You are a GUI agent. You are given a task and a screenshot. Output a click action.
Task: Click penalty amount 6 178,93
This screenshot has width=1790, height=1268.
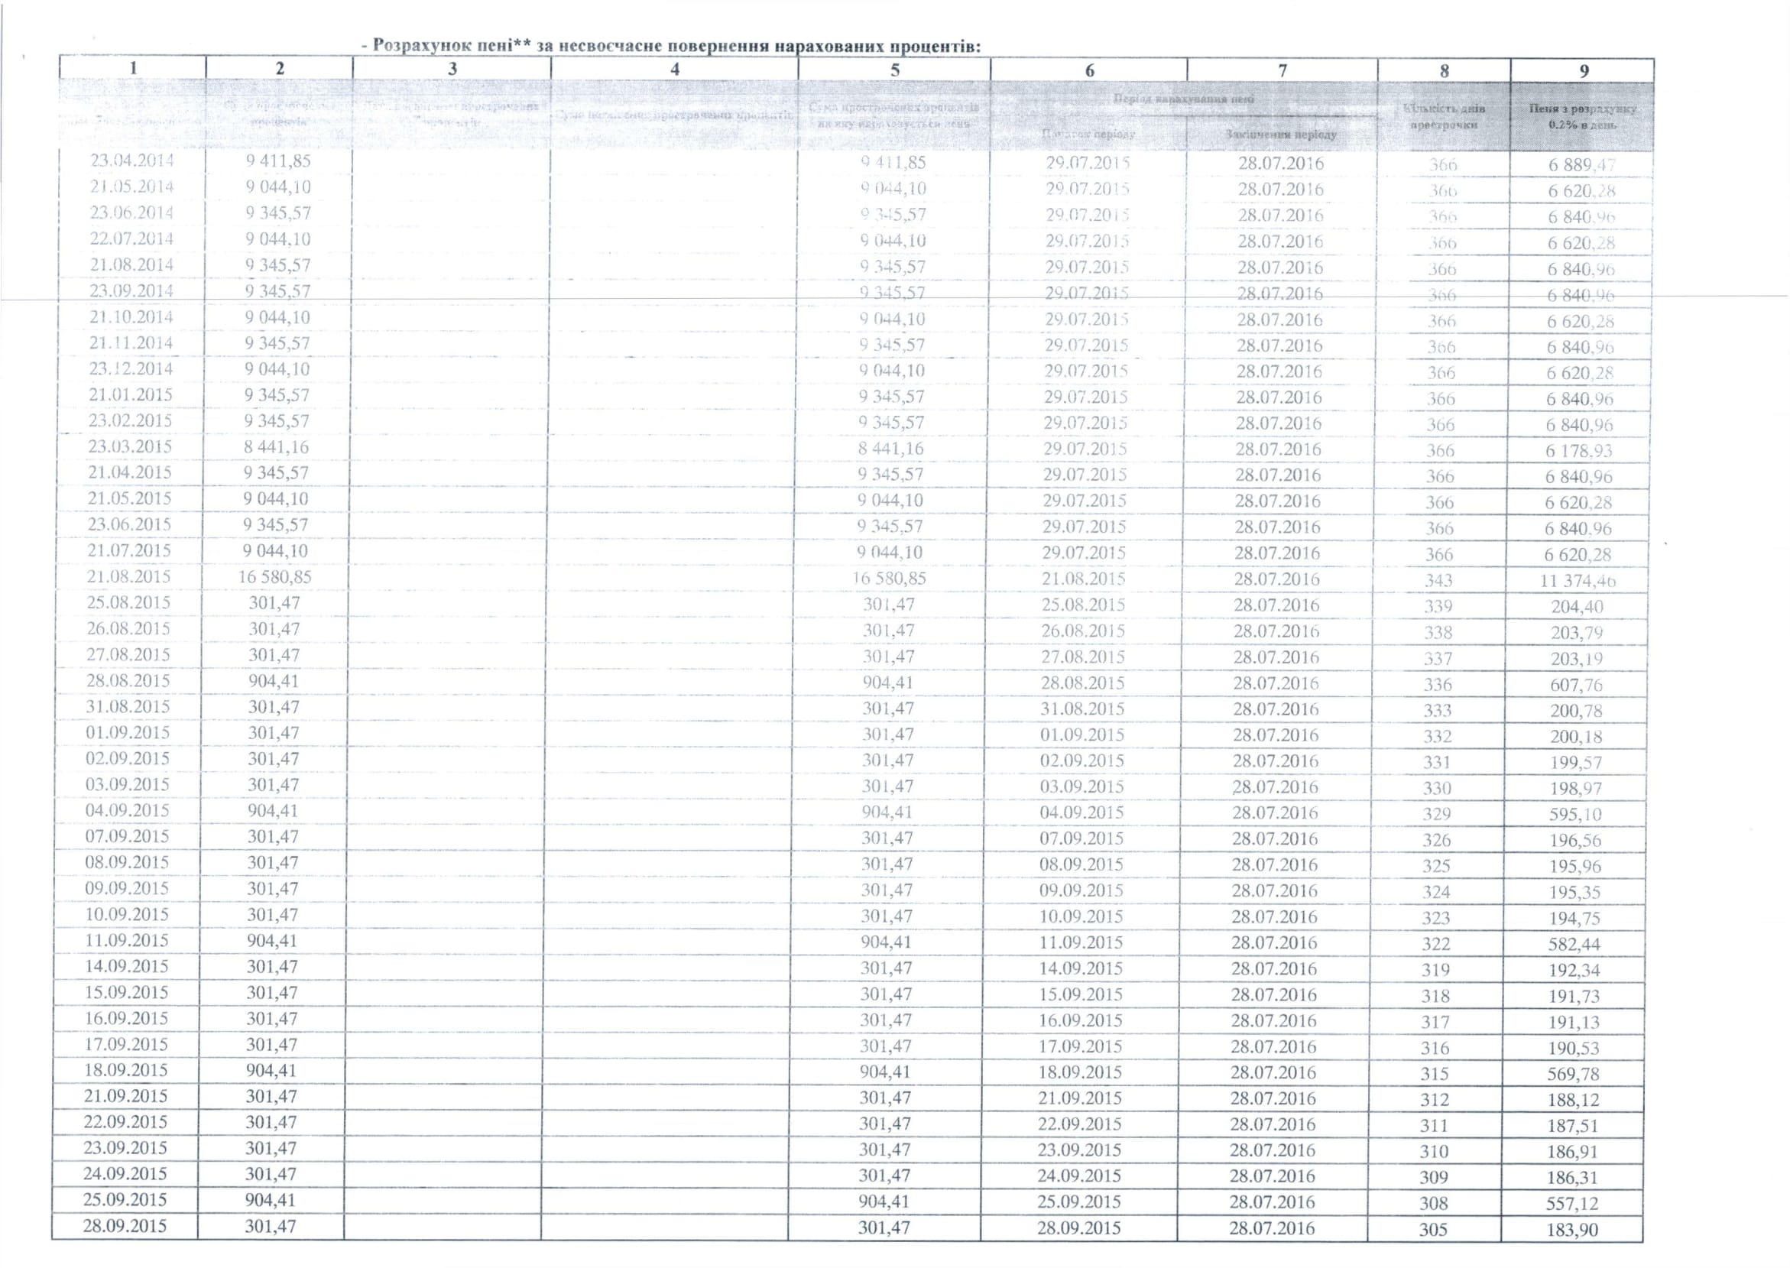pyautogui.click(x=1579, y=451)
